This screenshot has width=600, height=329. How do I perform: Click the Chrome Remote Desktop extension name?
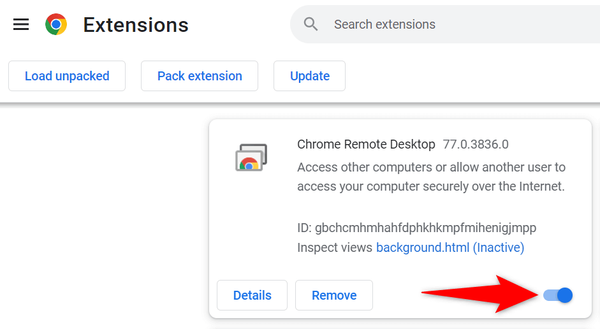[366, 144]
